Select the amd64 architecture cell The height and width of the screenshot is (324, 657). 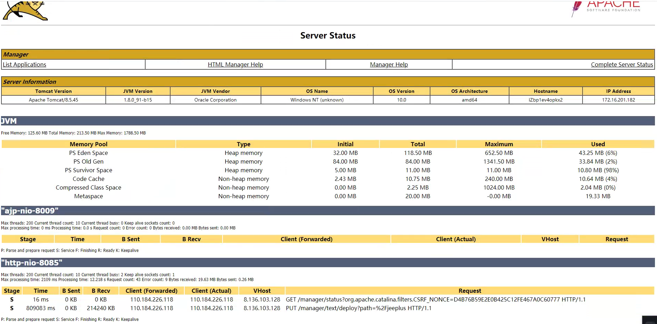(x=470, y=100)
